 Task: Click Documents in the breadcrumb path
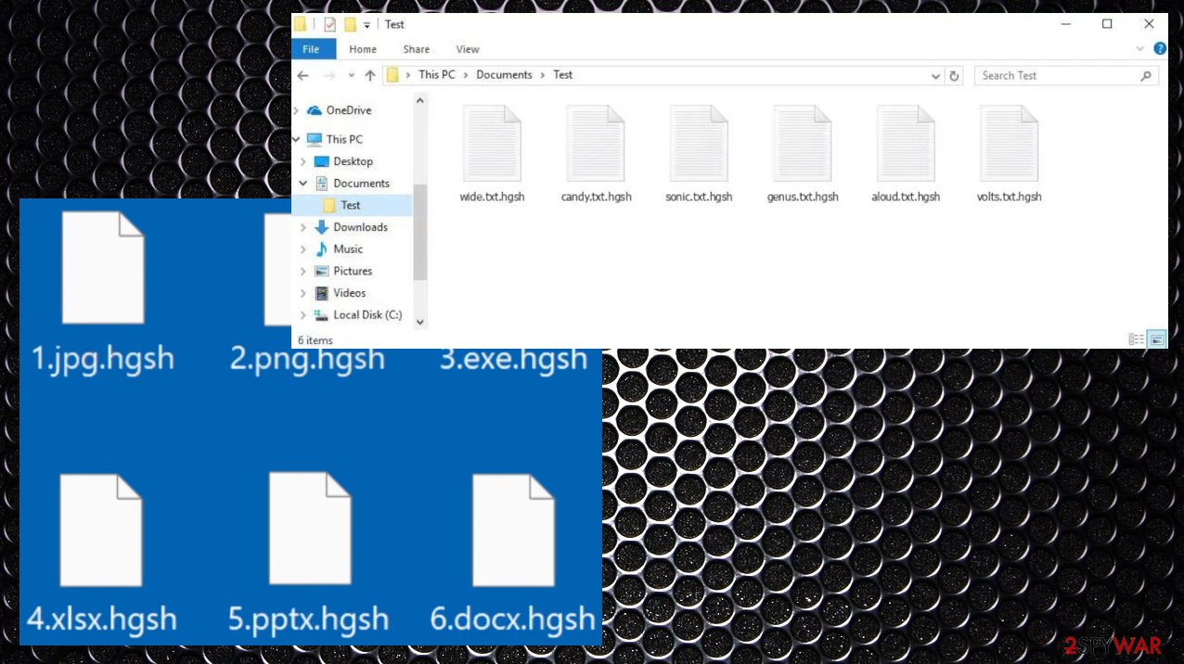[504, 75]
